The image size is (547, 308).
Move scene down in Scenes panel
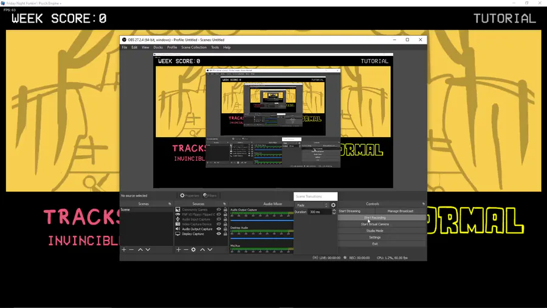(x=148, y=250)
